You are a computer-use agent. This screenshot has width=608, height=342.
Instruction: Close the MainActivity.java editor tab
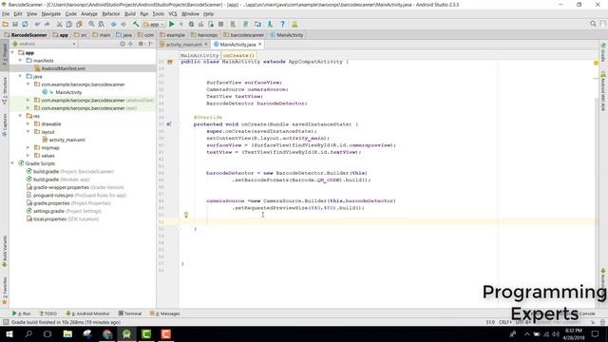pyautogui.click(x=260, y=45)
